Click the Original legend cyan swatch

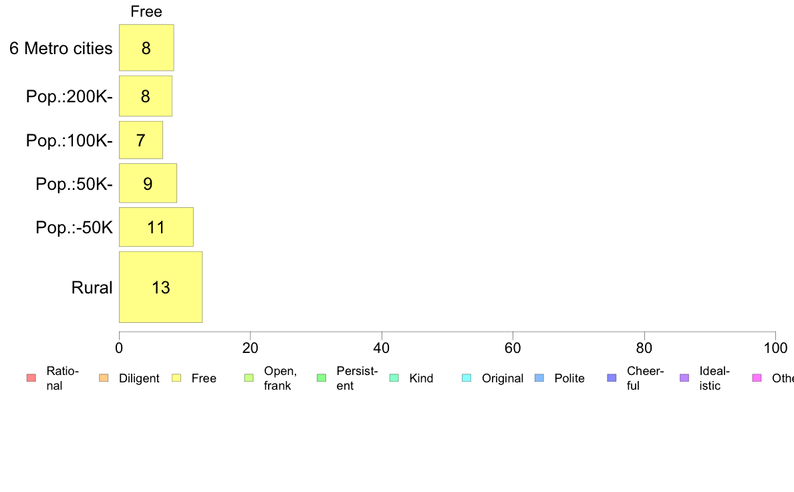click(x=467, y=378)
